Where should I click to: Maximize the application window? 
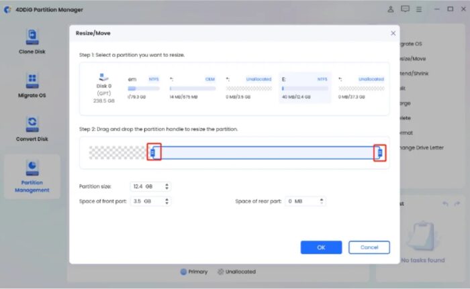(x=451, y=9)
